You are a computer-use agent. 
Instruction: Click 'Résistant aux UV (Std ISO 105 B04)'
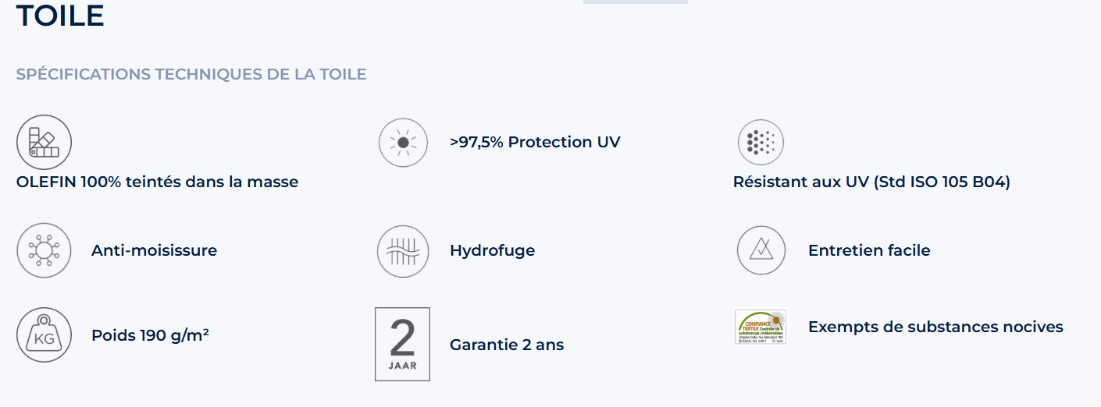tap(871, 182)
